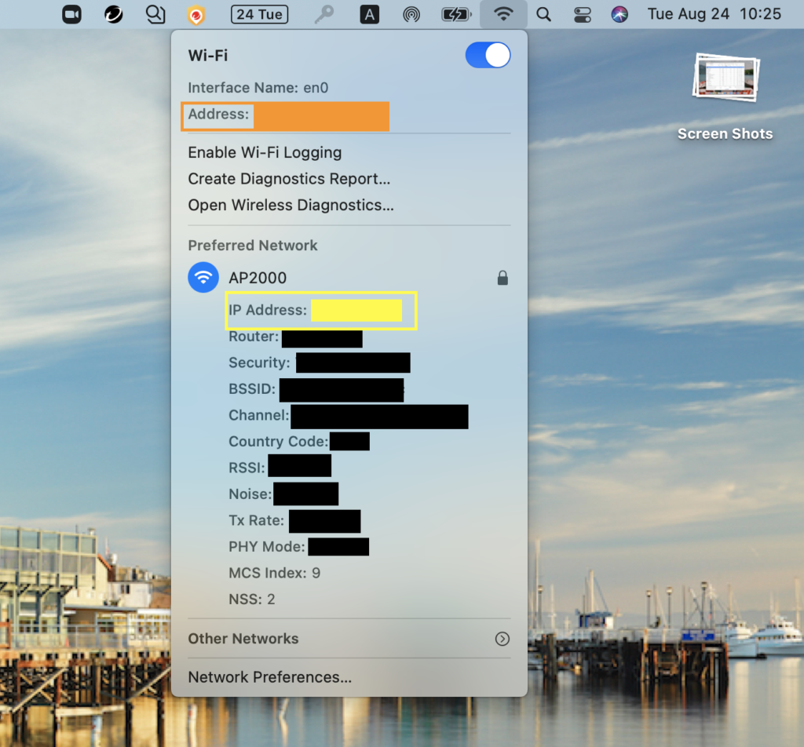Choose Create Diagnostics Report…
This screenshot has height=747, width=804.
point(289,179)
